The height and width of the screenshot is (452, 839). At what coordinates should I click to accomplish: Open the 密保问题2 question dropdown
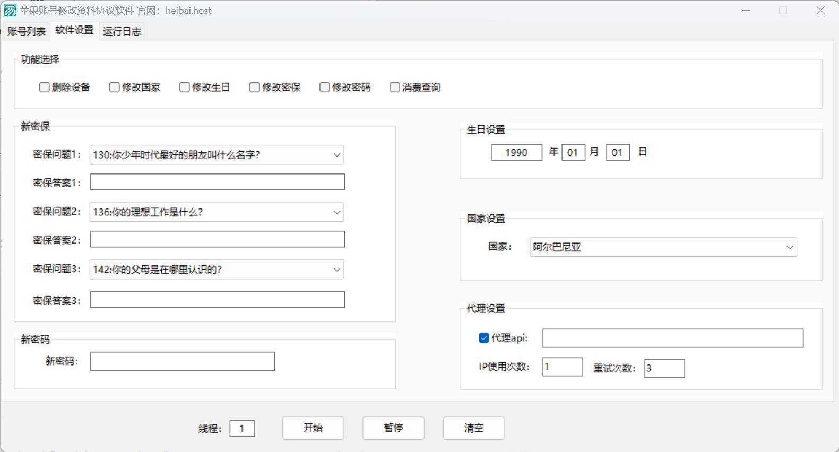[336, 212]
